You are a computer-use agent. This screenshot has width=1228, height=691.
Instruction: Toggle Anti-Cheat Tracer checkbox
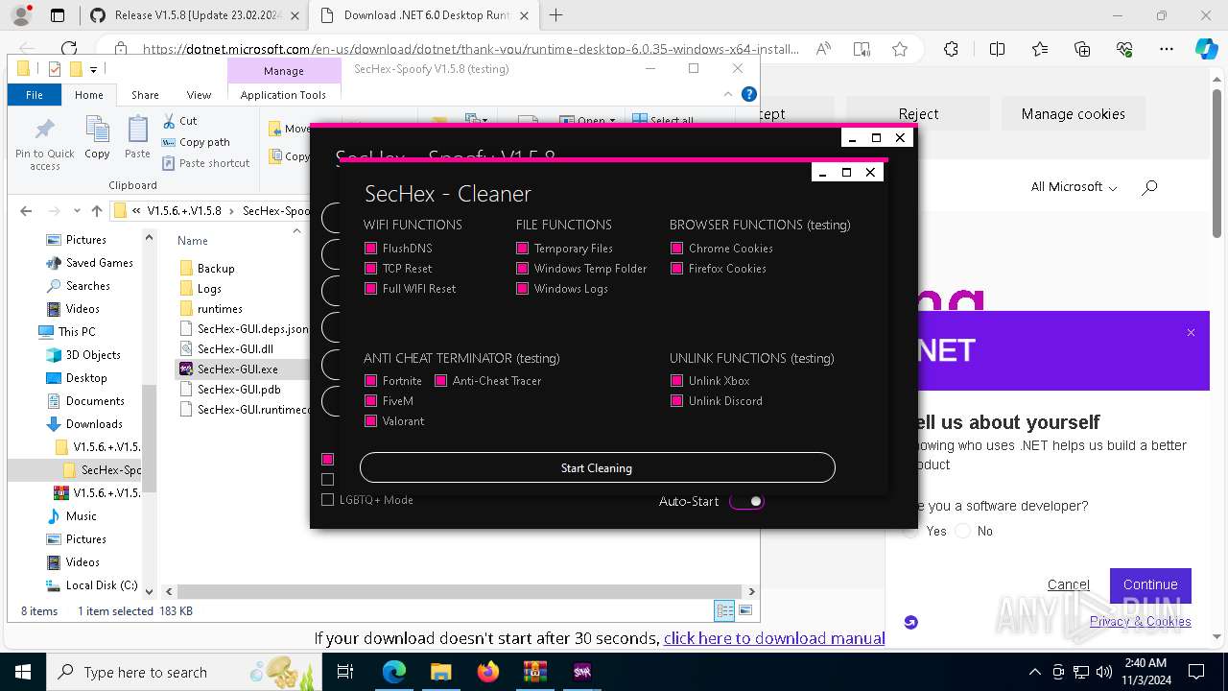point(441,381)
